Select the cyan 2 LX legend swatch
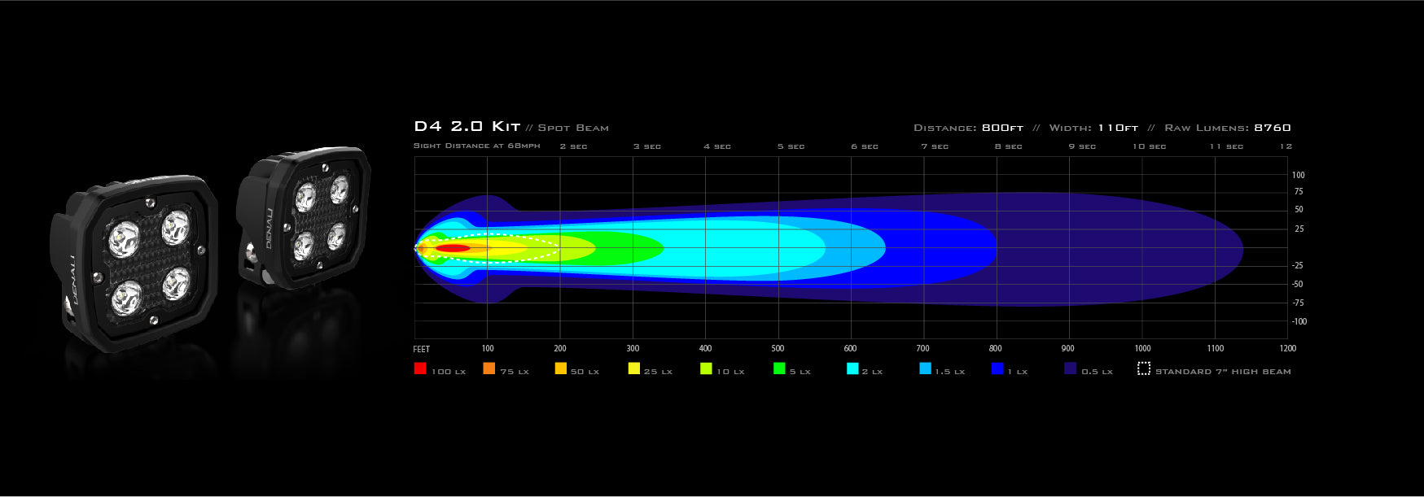The width and height of the screenshot is (1424, 497). tap(852, 368)
